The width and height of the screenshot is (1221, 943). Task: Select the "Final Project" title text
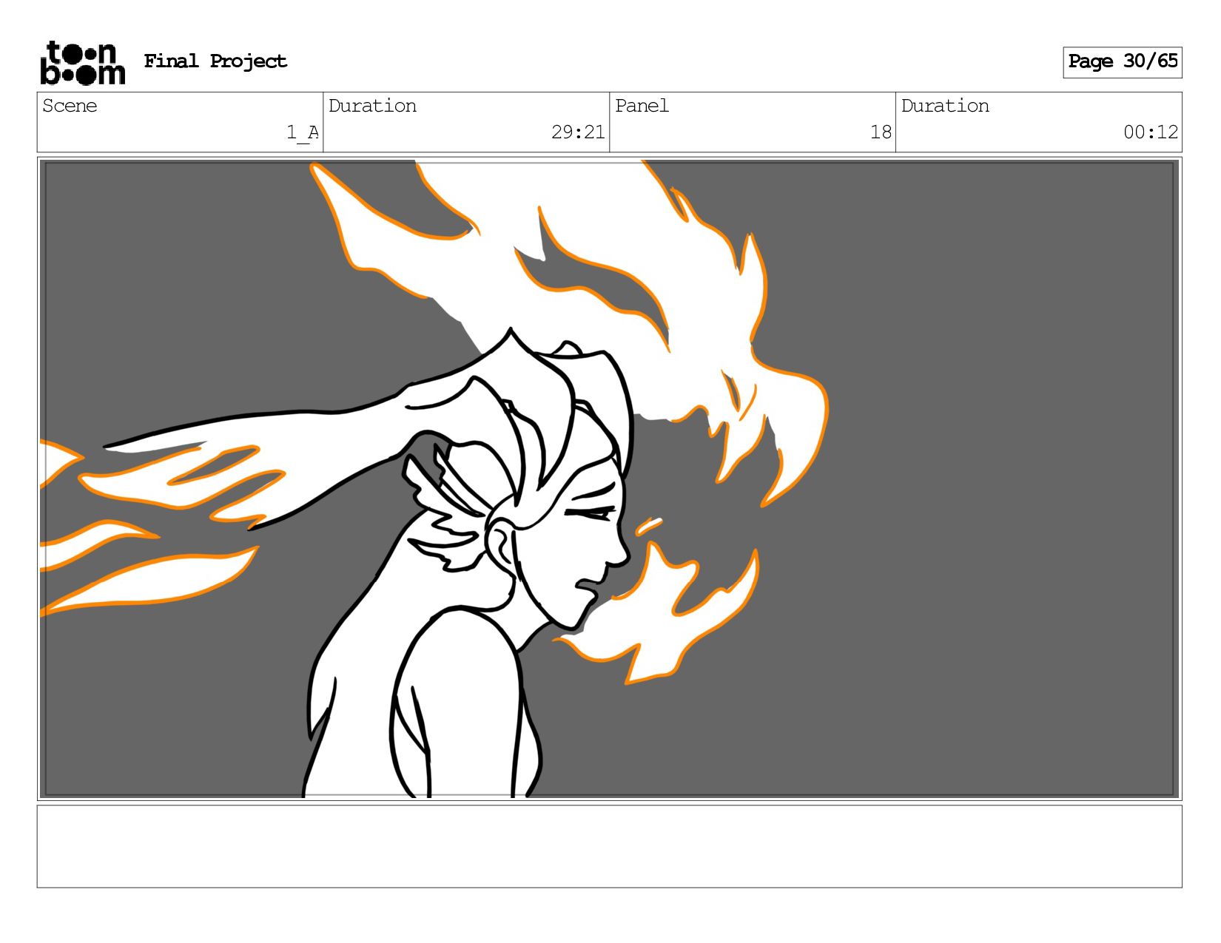215,61
